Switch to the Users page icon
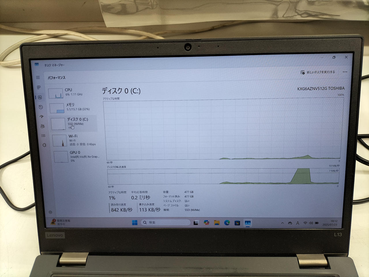369x277 pixels. [43, 126]
